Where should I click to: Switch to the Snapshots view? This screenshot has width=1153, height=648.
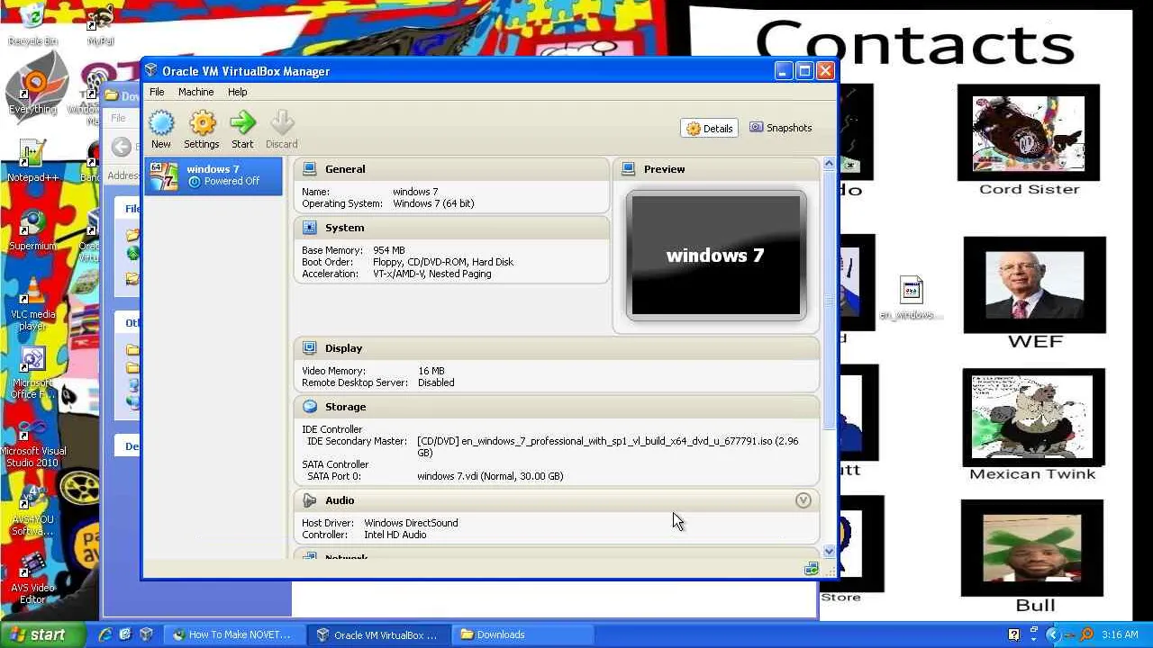(x=781, y=128)
